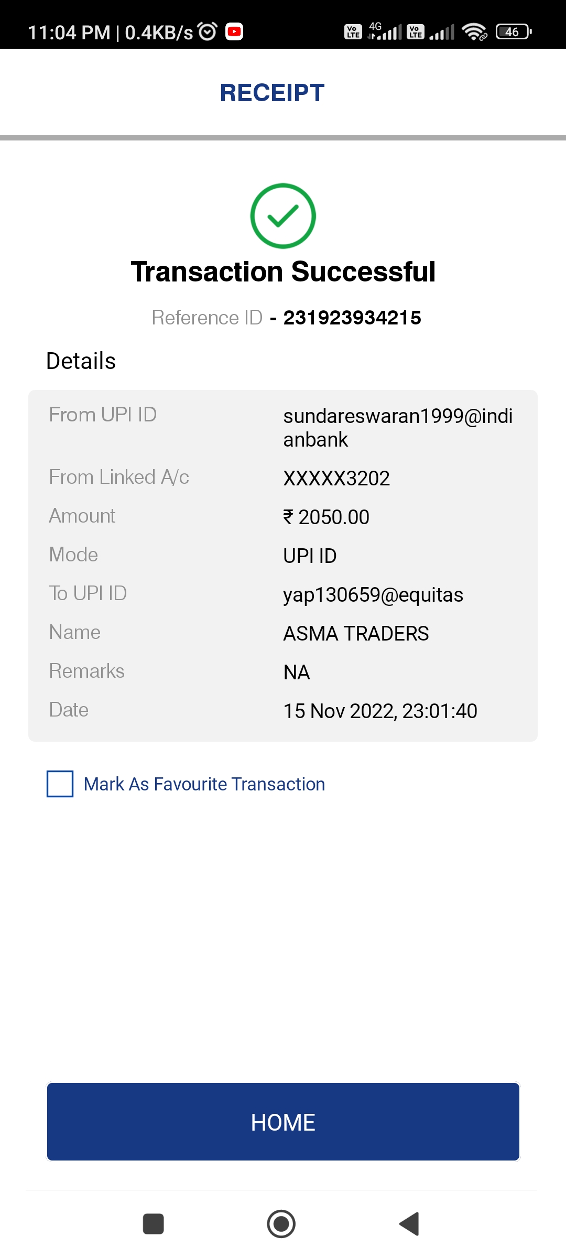
Task: Tap the Wi-Fi status icon
Action: coord(474,32)
